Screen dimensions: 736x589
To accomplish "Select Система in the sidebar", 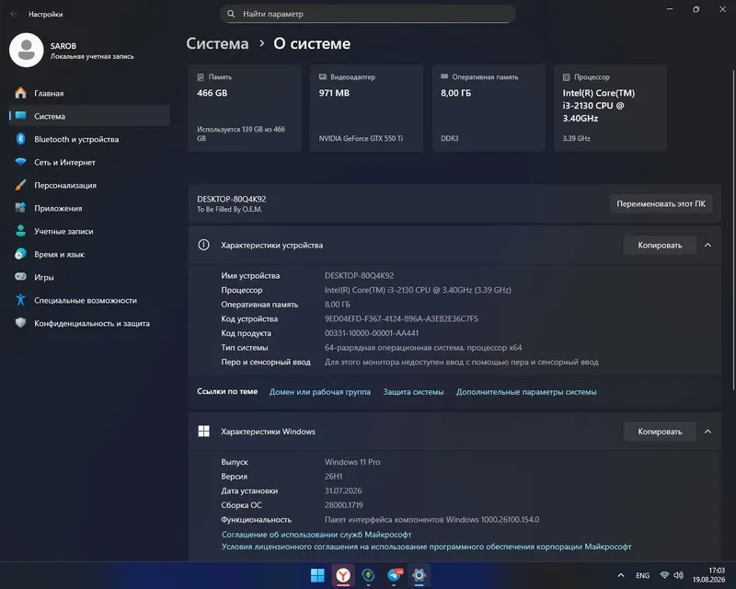I will coord(89,116).
